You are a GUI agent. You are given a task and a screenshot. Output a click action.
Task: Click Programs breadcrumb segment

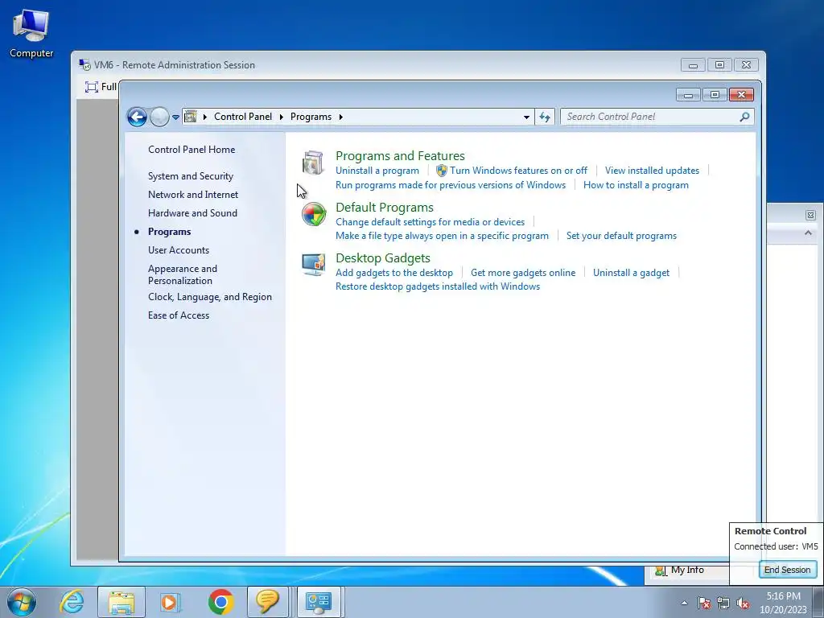311,117
